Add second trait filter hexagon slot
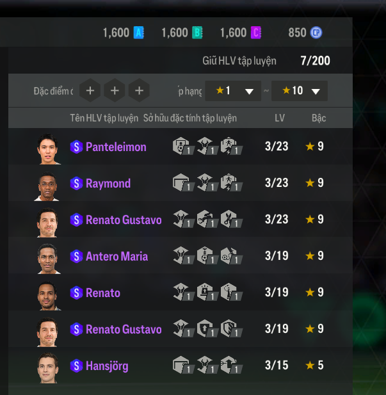 point(115,90)
